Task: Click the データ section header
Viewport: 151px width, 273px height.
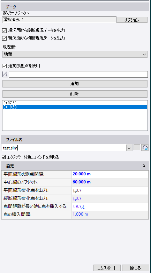Action: tap(75, 7)
